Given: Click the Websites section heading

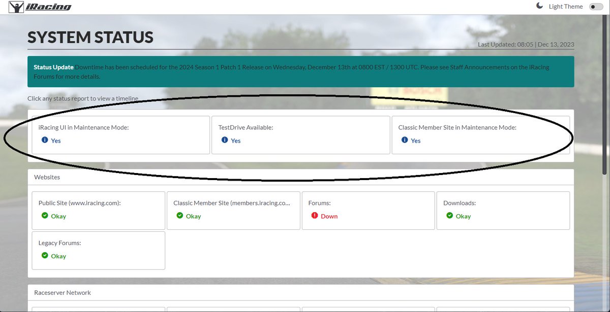Looking at the screenshot, I should tap(47, 177).
